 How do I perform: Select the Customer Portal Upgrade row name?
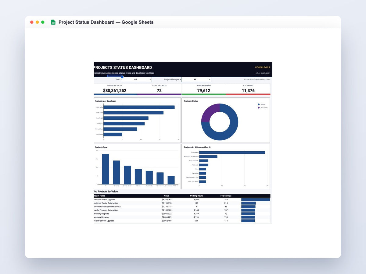(105, 199)
